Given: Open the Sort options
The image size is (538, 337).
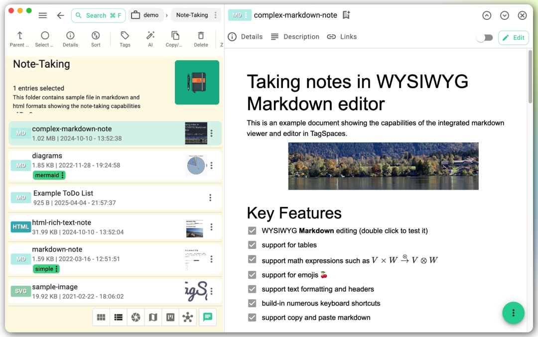Looking at the screenshot, I should click(96, 39).
